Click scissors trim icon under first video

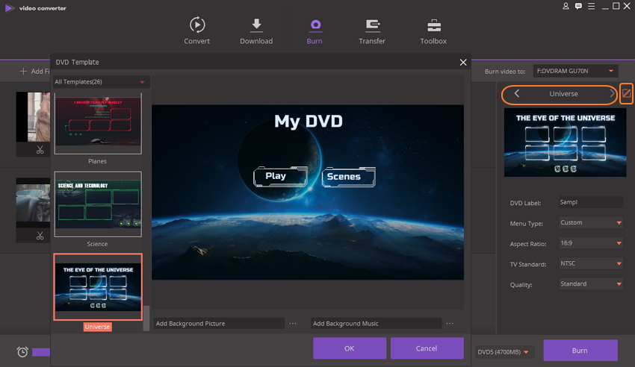pyautogui.click(x=39, y=150)
